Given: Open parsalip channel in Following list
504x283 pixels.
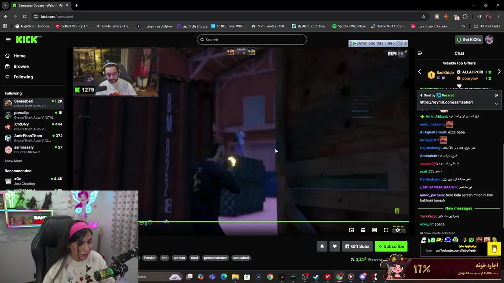Looking at the screenshot, I should point(34,115).
